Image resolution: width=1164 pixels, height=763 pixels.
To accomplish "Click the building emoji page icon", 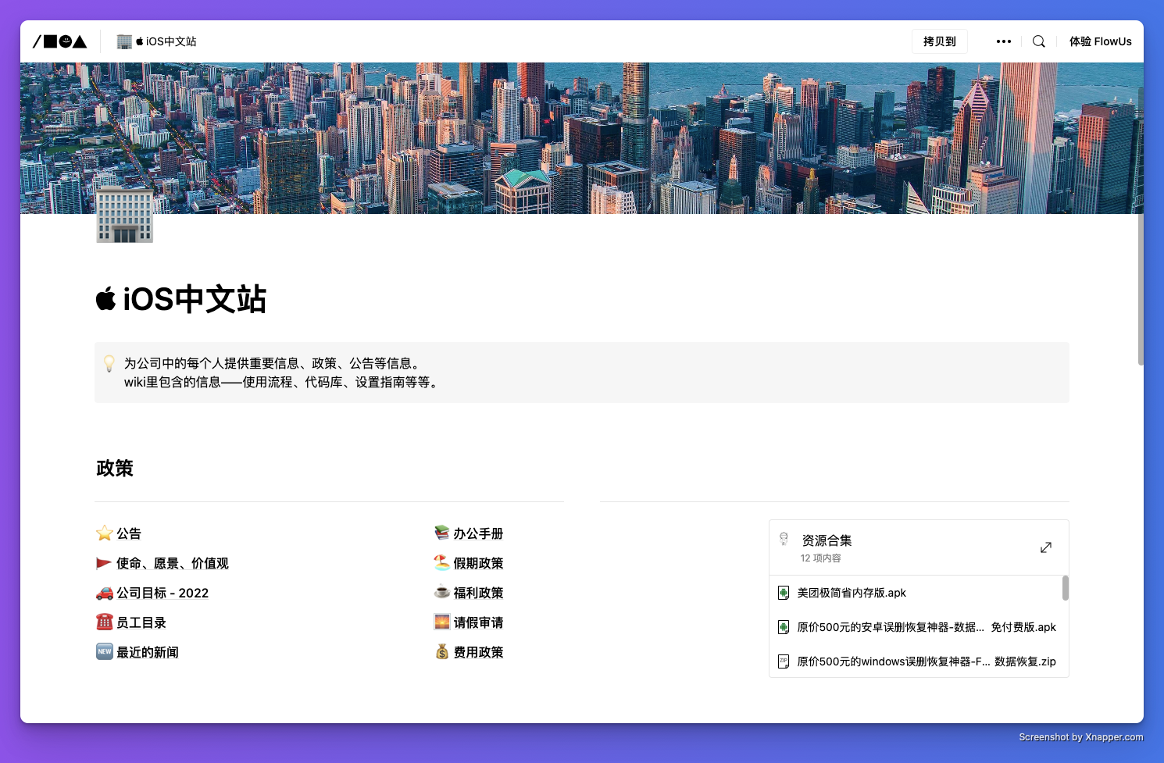I will click(x=124, y=216).
